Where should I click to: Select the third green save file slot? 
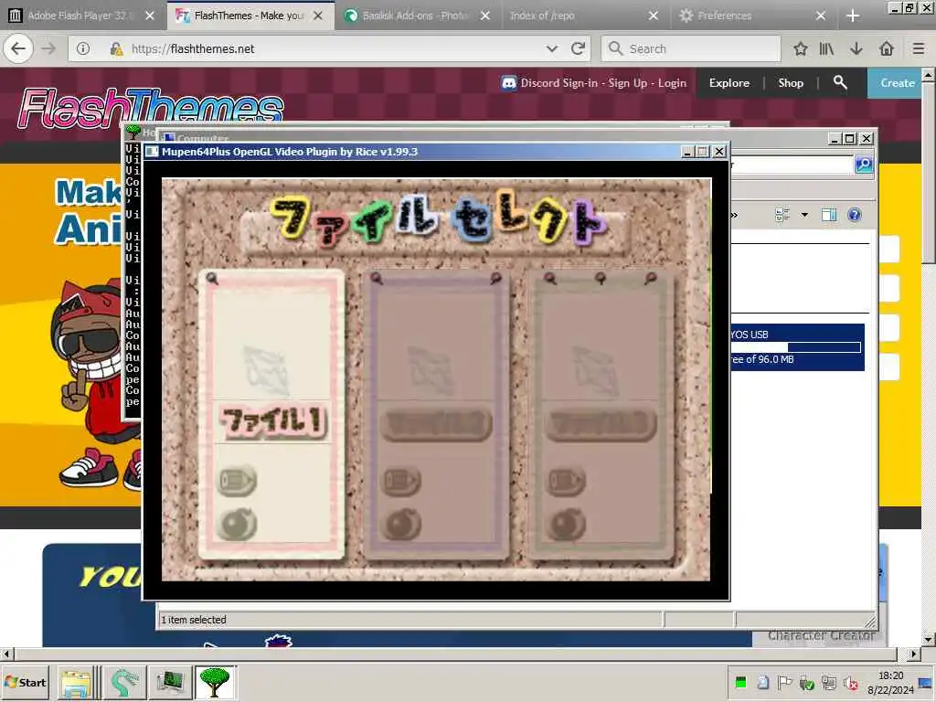coord(600,415)
